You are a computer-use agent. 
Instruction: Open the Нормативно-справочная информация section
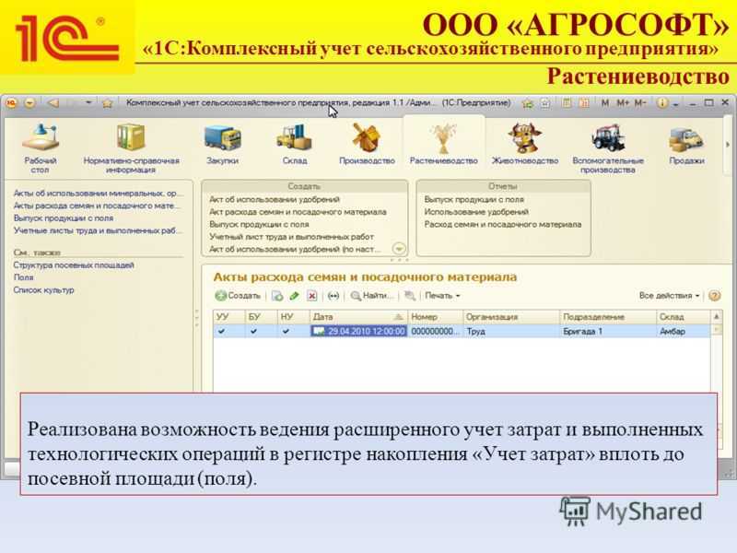(x=131, y=147)
